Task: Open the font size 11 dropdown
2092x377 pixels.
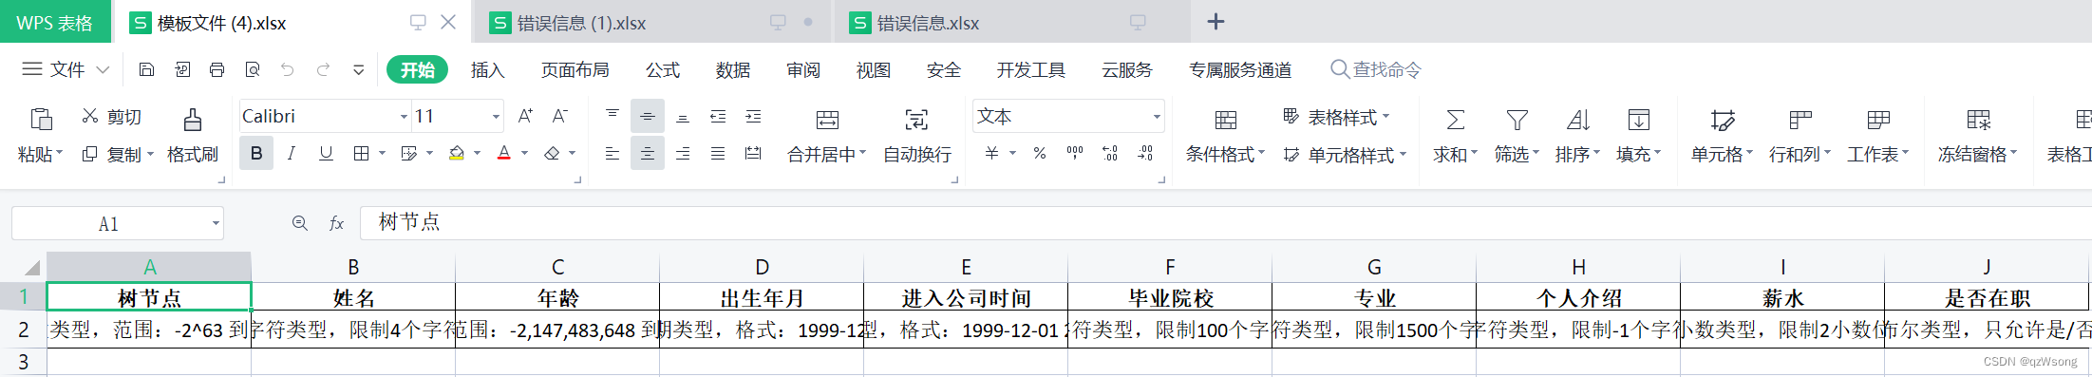Action: click(496, 117)
